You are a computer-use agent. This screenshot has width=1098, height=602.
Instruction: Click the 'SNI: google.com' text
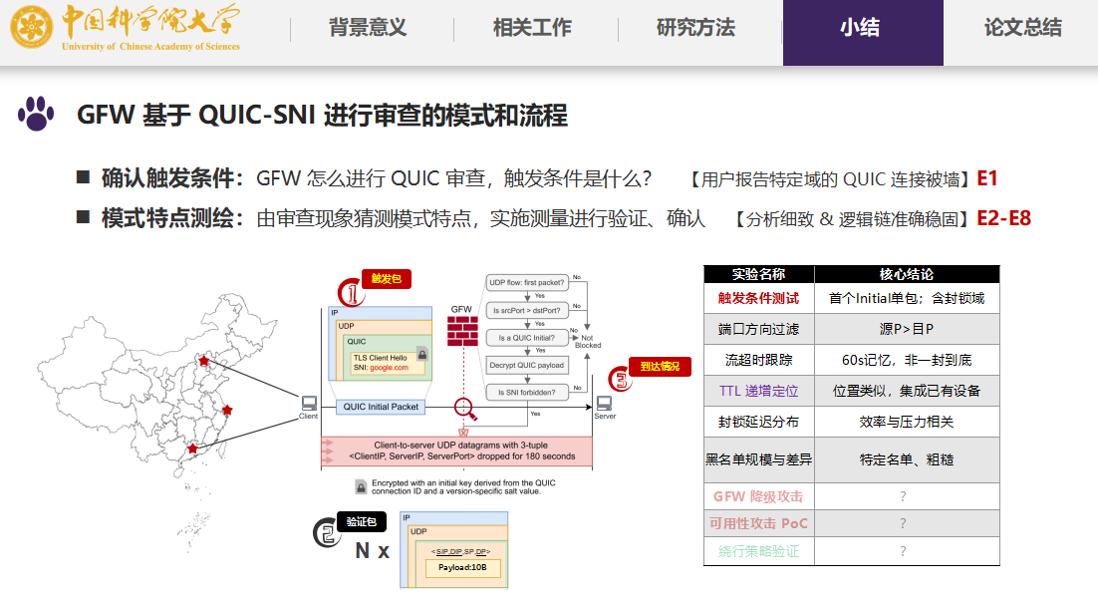tap(381, 367)
